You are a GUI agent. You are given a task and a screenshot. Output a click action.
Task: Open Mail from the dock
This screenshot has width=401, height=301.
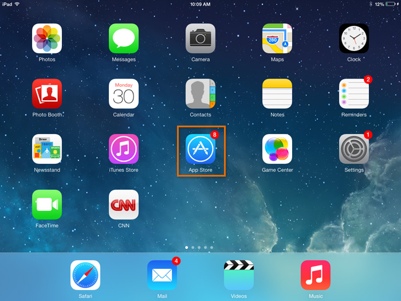coord(162,275)
